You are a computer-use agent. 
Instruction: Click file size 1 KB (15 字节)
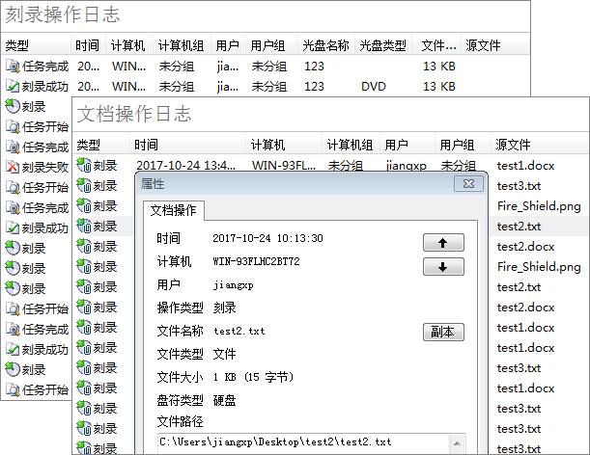coord(254,377)
